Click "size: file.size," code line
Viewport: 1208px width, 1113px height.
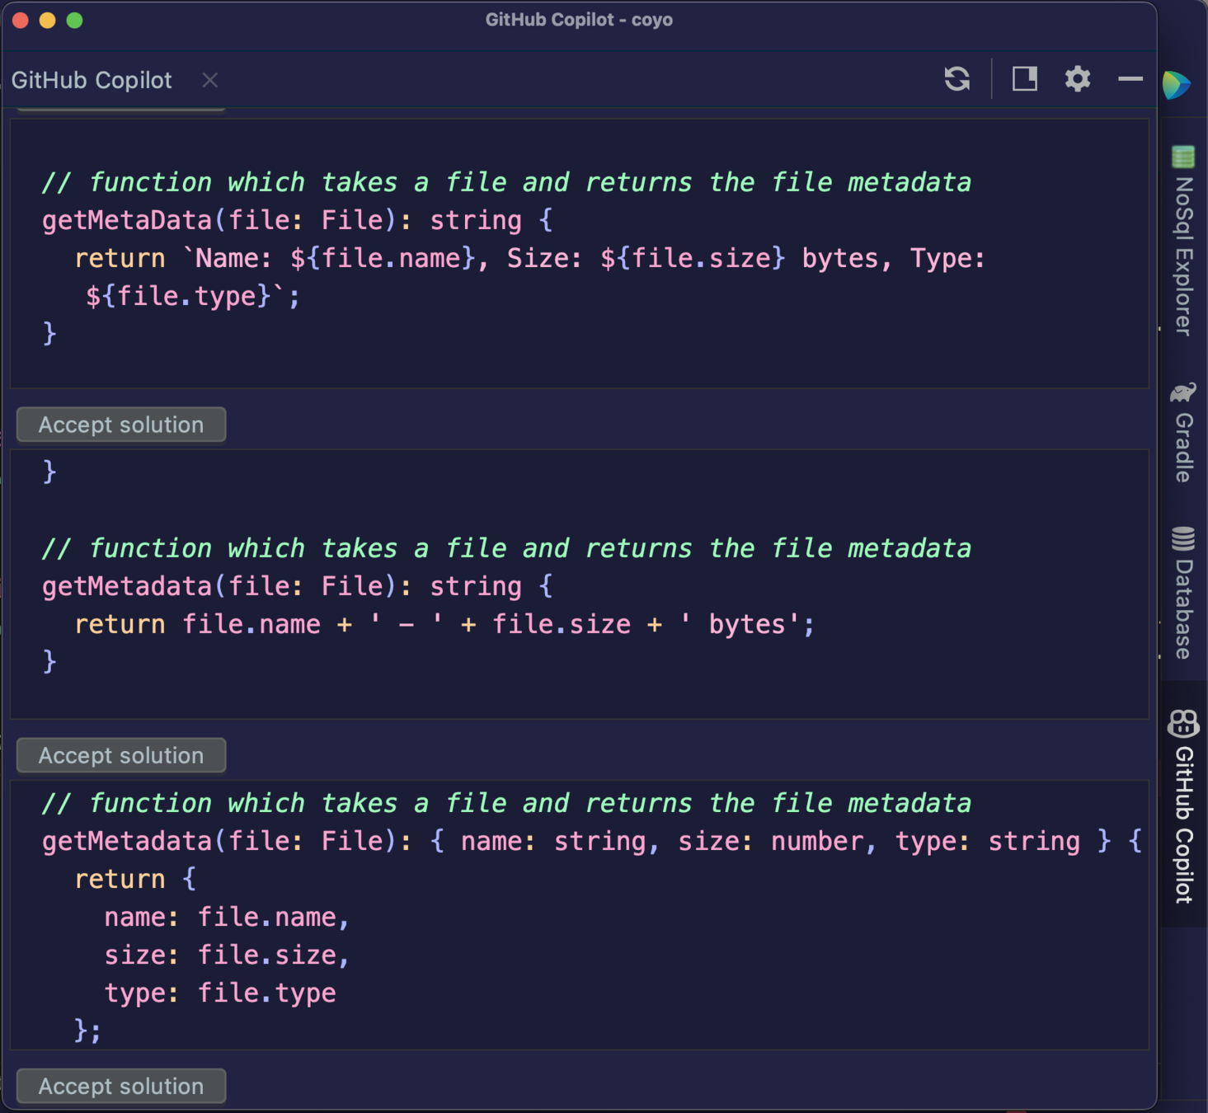(x=227, y=955)
